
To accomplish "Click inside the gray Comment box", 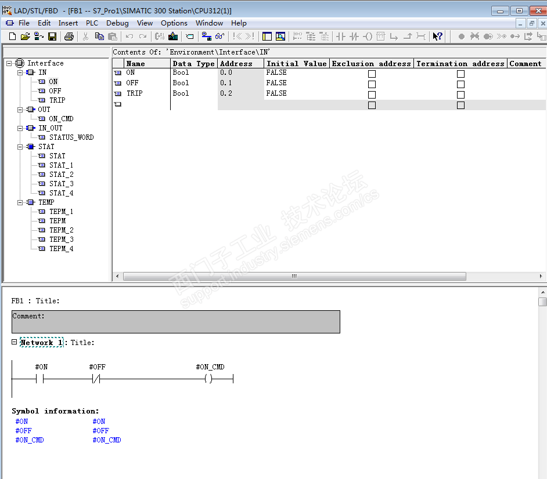I will [176, 322].
